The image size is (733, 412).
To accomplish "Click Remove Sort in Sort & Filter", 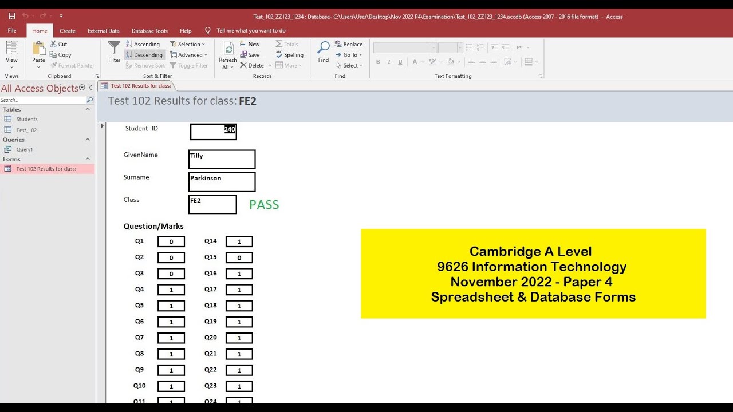I will tap(145, 65).
